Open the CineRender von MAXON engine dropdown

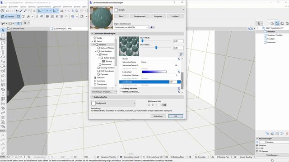coord(131,27)
